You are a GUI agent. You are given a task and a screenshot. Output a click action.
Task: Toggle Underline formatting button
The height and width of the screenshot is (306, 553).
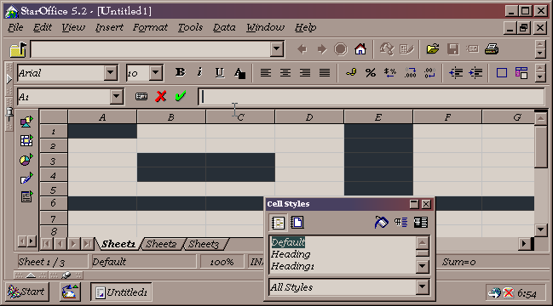pyautogui.click(x=219, y=73)
